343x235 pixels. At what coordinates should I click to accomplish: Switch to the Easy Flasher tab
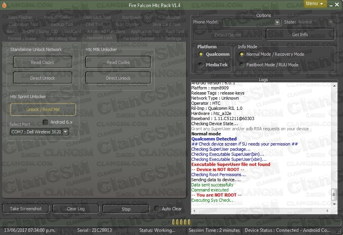[20, 17]
